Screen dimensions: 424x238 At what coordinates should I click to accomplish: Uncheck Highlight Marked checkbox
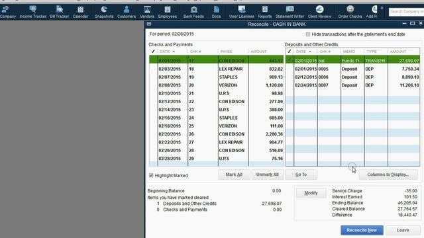click(151, 175)
